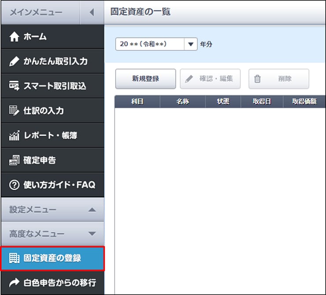The width and height of the screenshot is (326, 295).
Task: Click the journal entry icon beside 仕訳の入力
Action: pyautogui.click(x=14, y=111)
